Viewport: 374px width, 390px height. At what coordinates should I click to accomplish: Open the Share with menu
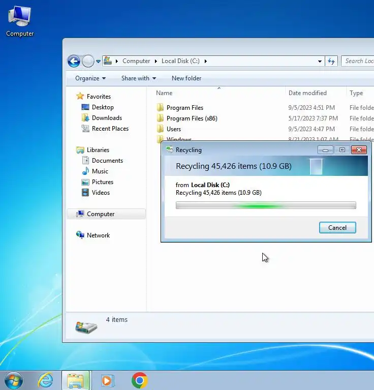pyautogui.click(x=139, y=78)
